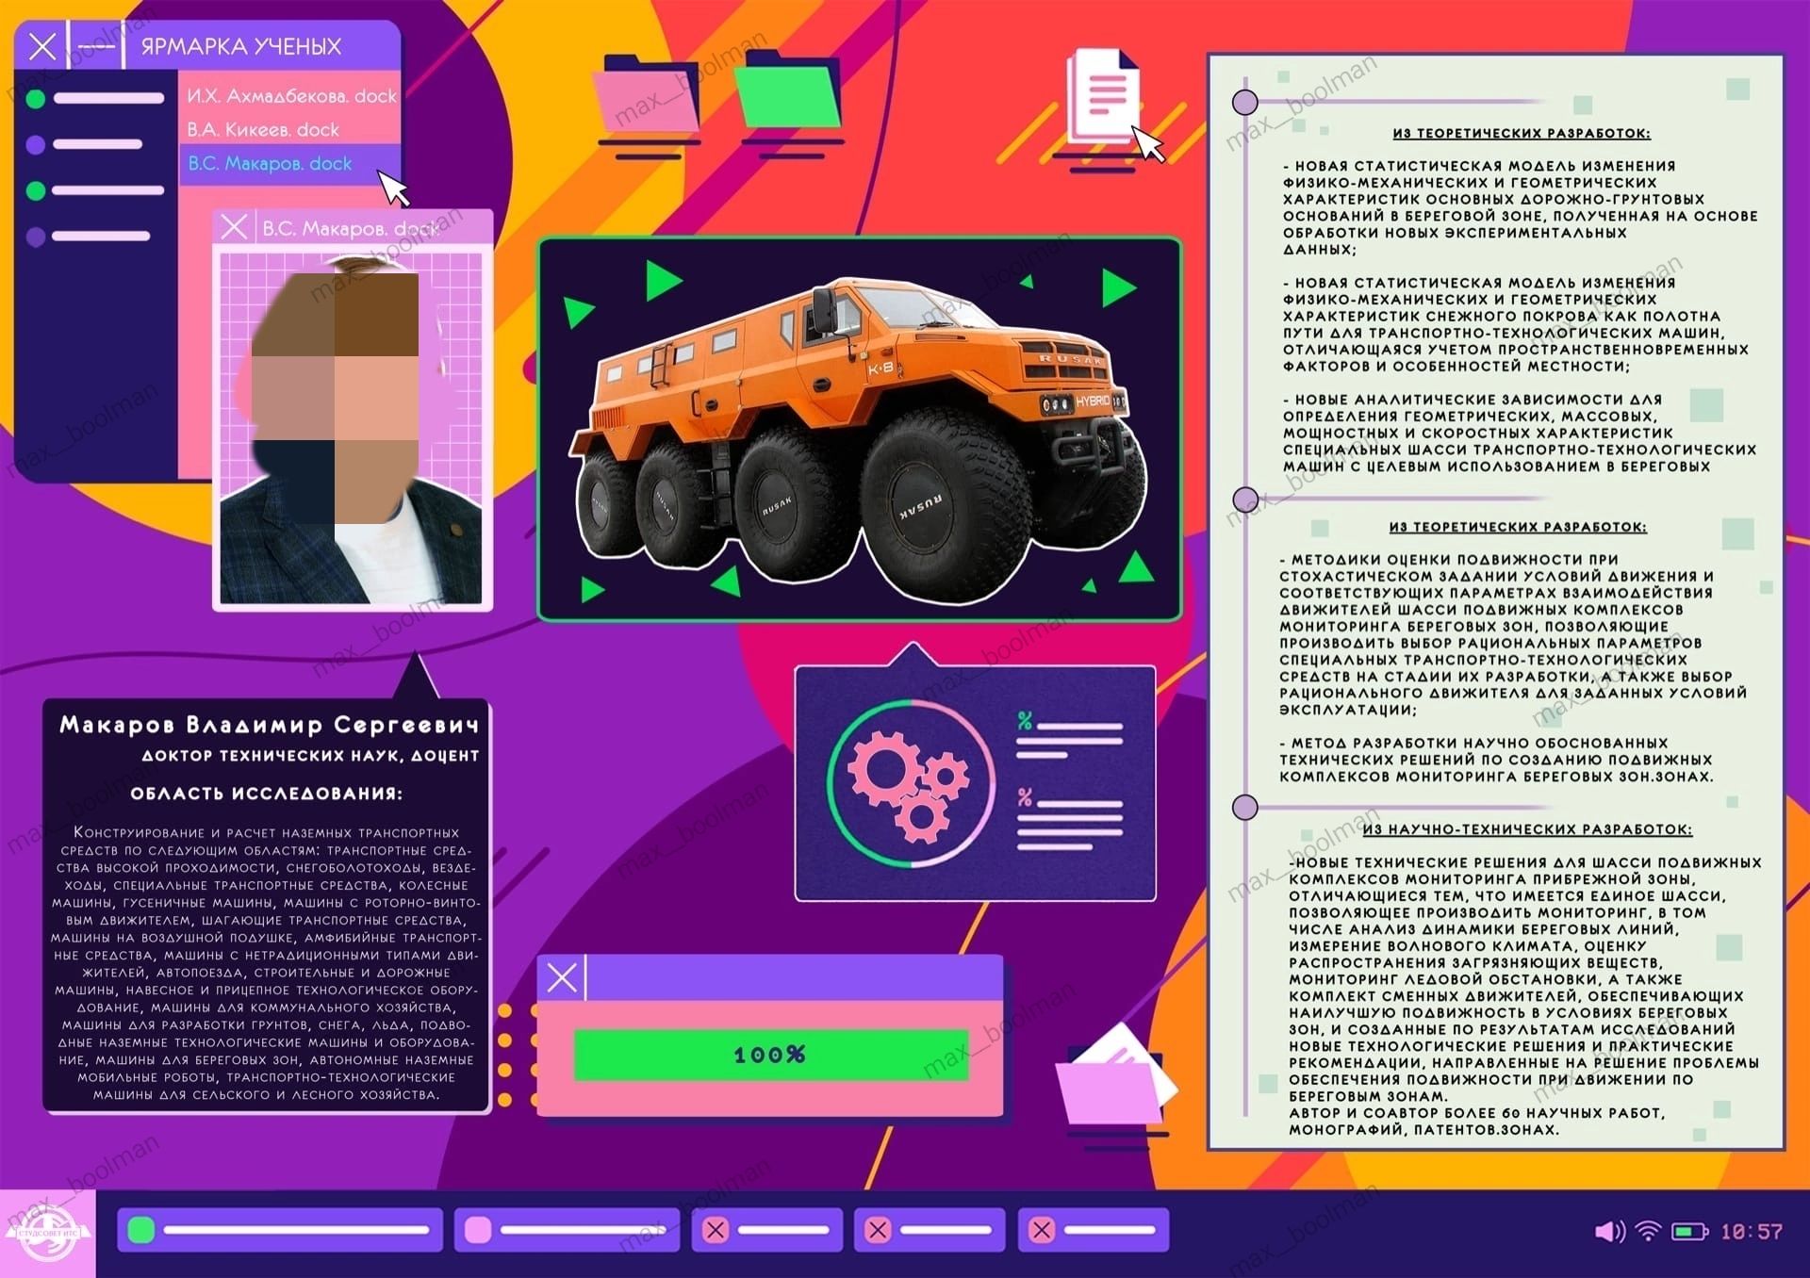
Task: Click the paragraph МЕТОД РАЗРАБОТКИ НАУЧНО ОБОСНОВАННЫХ
Action: click(x=1497, y=760)
